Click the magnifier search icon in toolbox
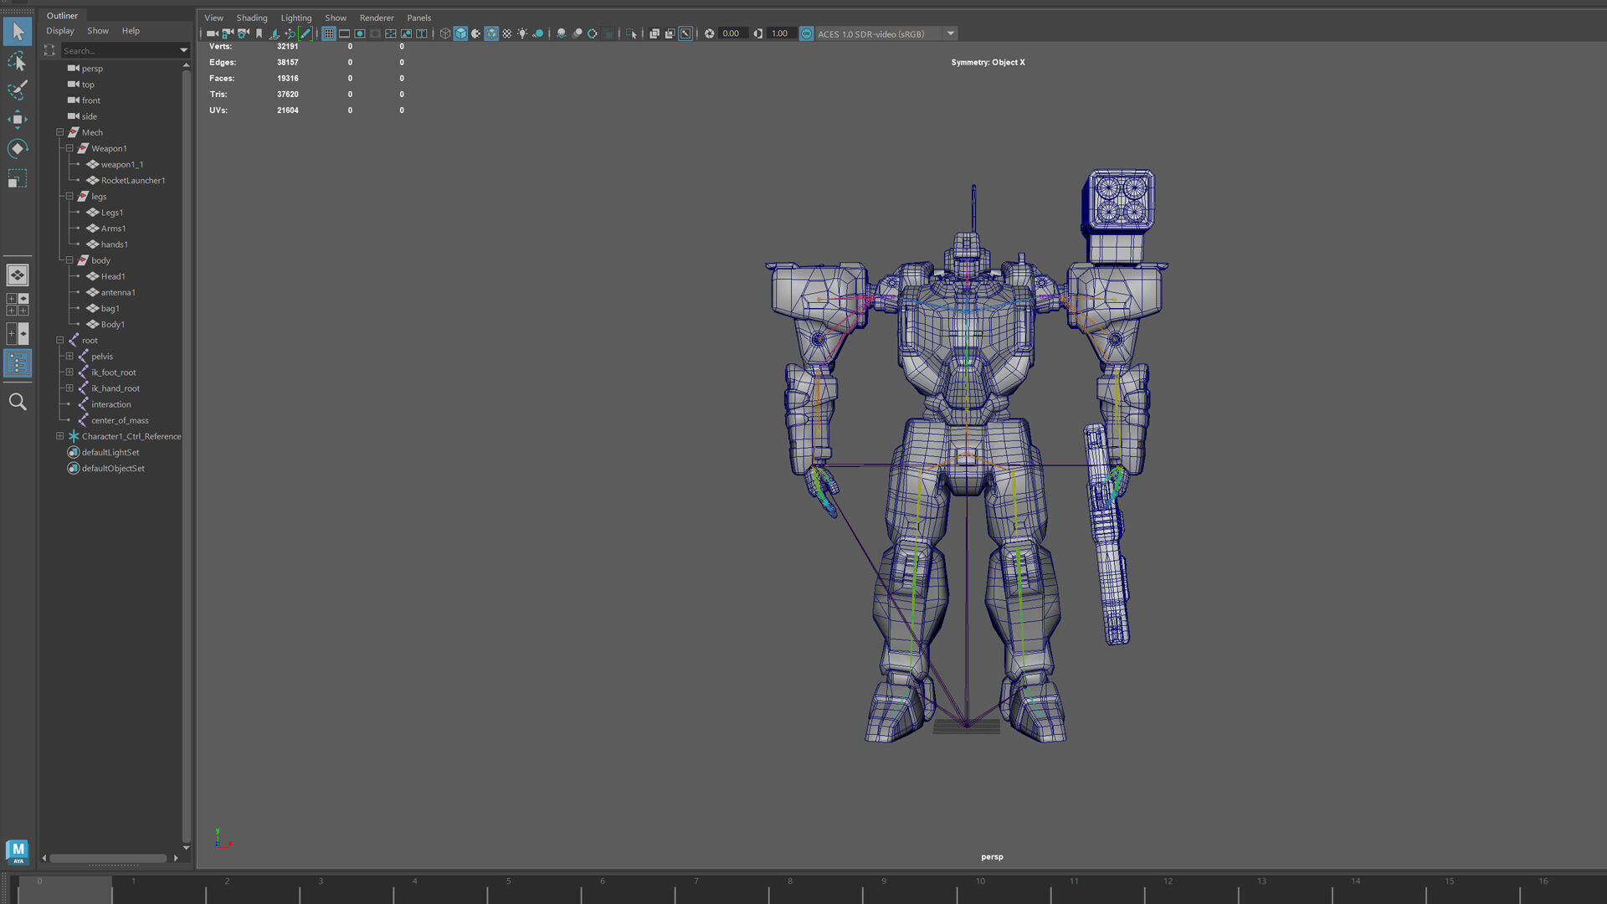Image resolution: width=1607 pixels, height=904 pixels. click(x=18, y=402)
